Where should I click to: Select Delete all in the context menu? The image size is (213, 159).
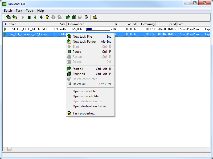click(x=90, y=84)
